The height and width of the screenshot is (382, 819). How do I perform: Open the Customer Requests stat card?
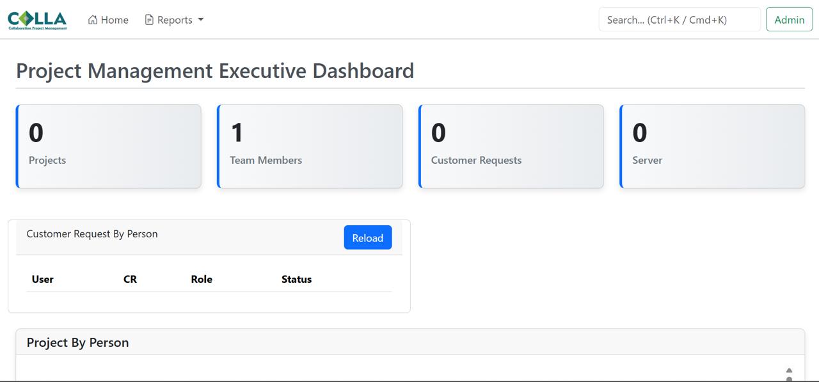click(511, 147)
